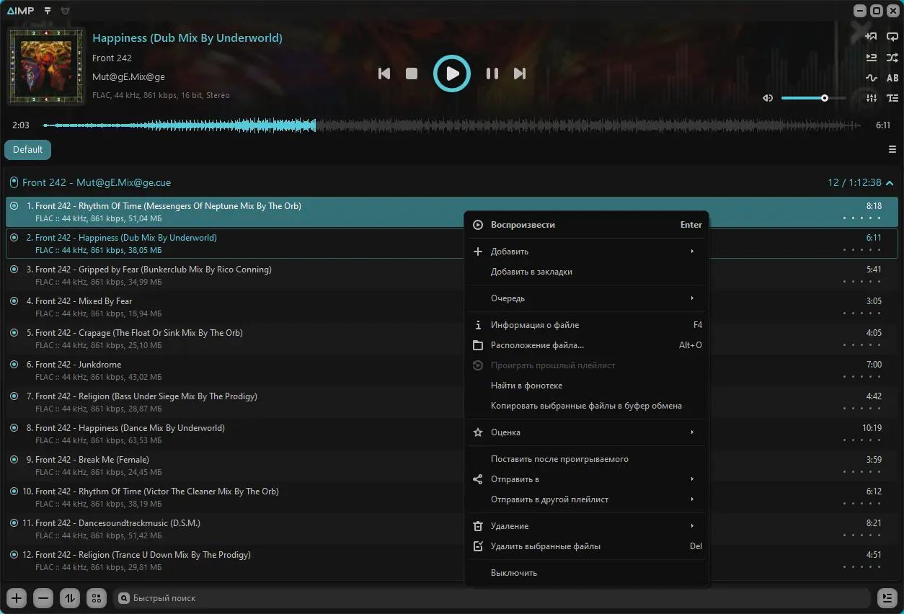Open the playlist hamburger menu
904x614 pixels.
click(x=892, y=149)
